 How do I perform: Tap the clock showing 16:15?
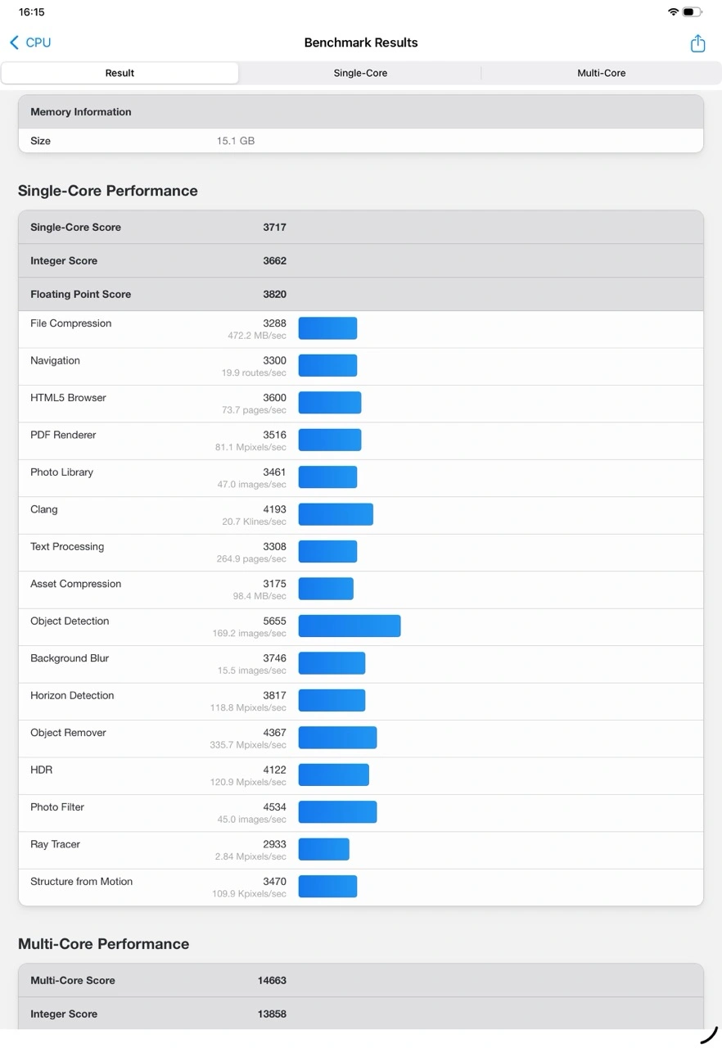pos(32,12)
